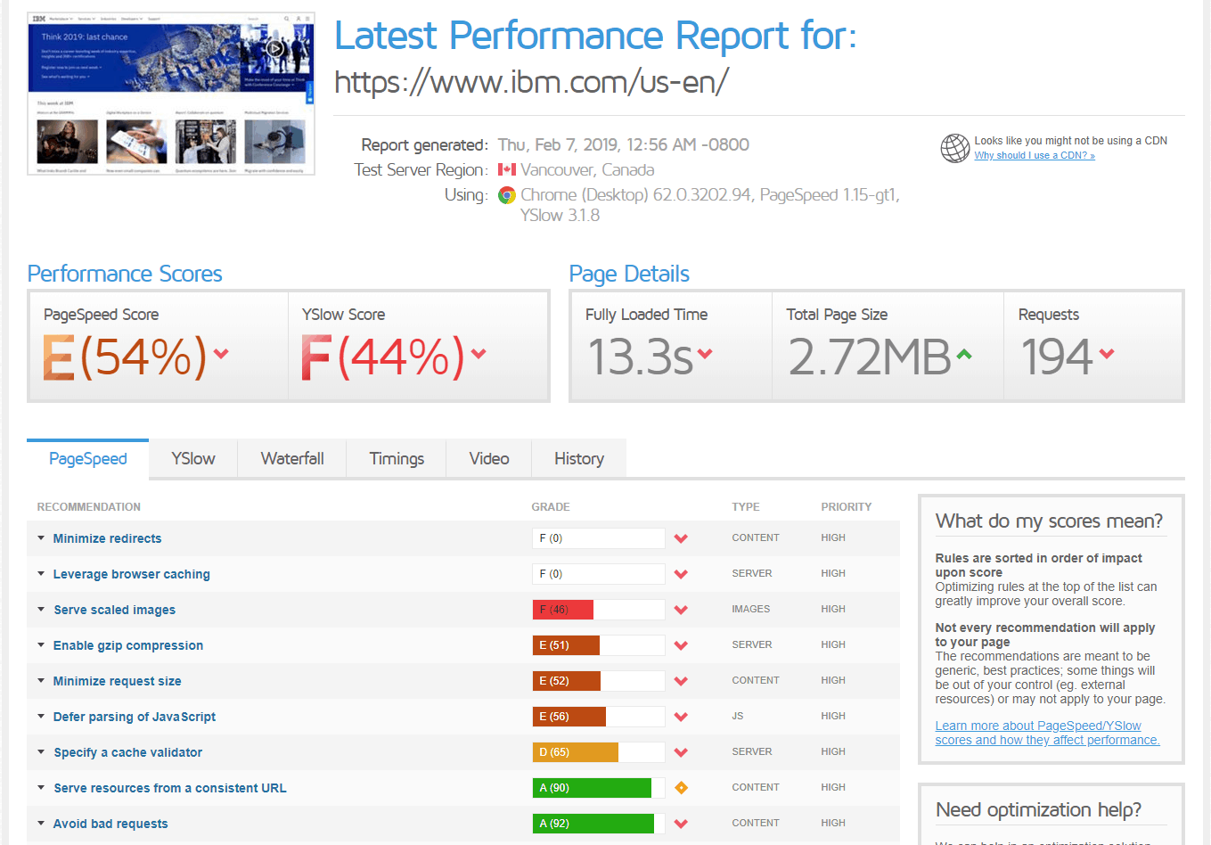Click the Fully Loaded Time down arrow
Viewport: 1211px width, 845px height.
coord(705,354)
